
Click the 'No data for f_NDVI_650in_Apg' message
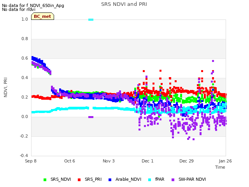33,5
